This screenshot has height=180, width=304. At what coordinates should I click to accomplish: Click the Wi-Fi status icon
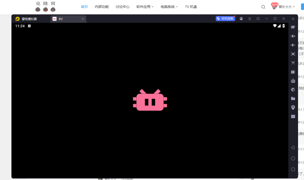coord(275,26)
